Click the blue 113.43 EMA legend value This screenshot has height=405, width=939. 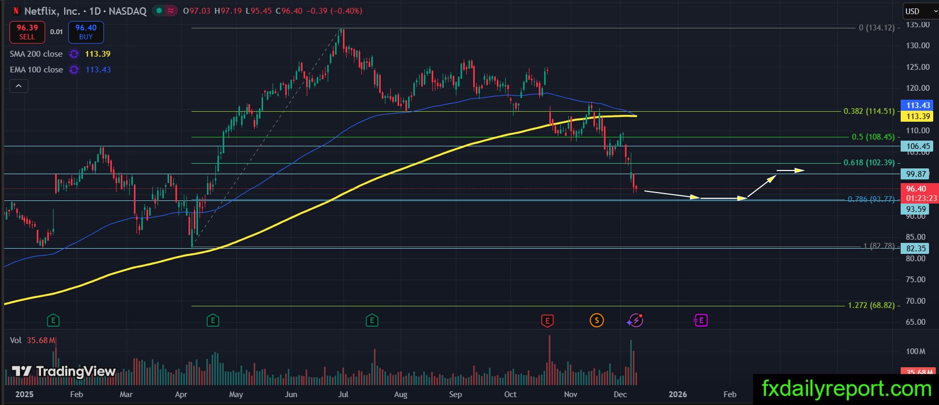point(98,70)
